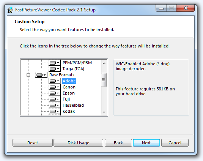Click the Reset button
Viewport: 203px width, 161px height.
coord(33,143)
